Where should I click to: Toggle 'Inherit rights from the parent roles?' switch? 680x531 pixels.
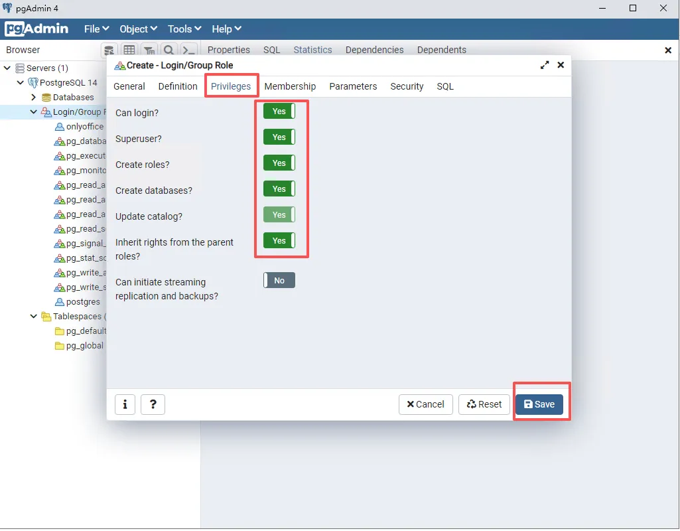(x=279, y=241)
